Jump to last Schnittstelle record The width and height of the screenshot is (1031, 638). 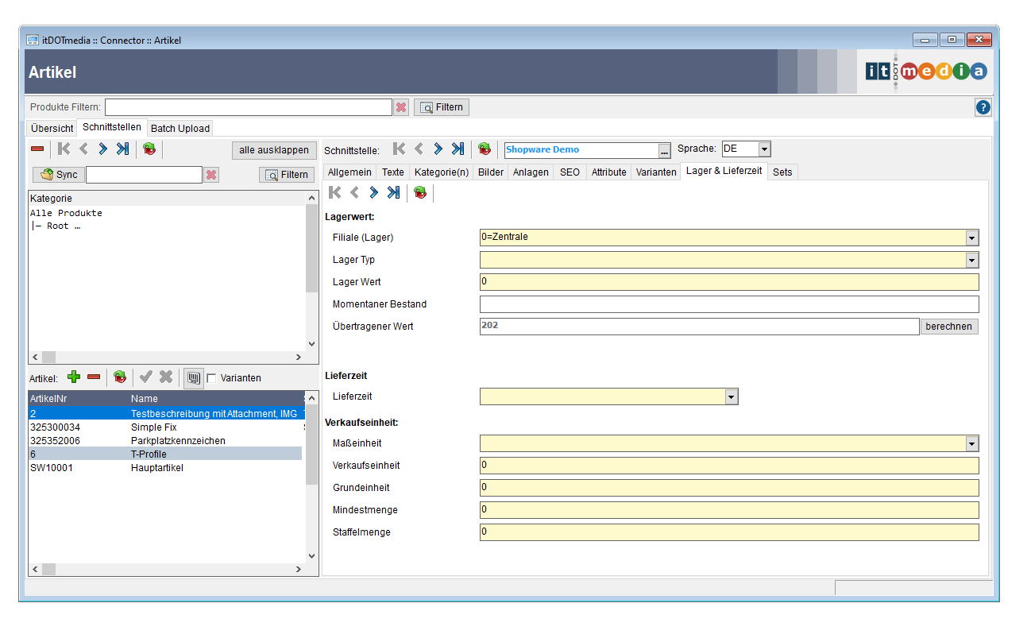pos(458,149)
